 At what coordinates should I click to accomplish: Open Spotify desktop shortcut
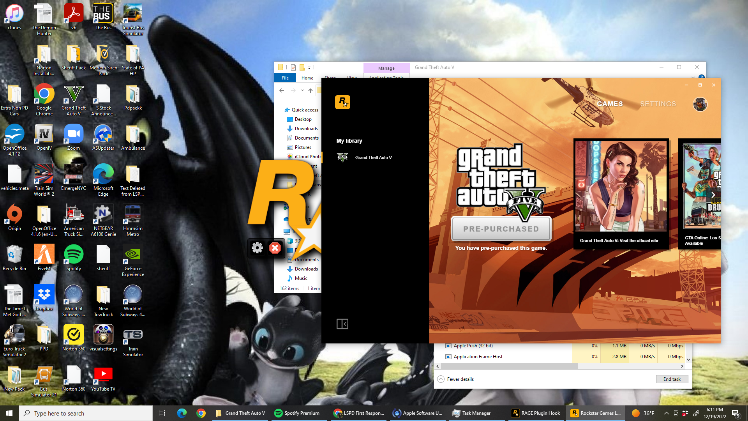coord(74,257)
